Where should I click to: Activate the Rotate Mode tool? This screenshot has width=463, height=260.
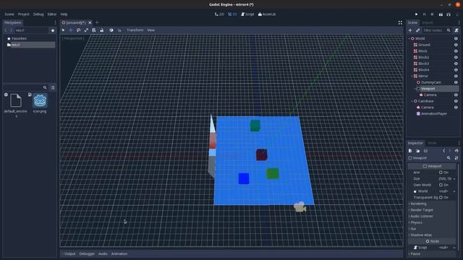79,30
